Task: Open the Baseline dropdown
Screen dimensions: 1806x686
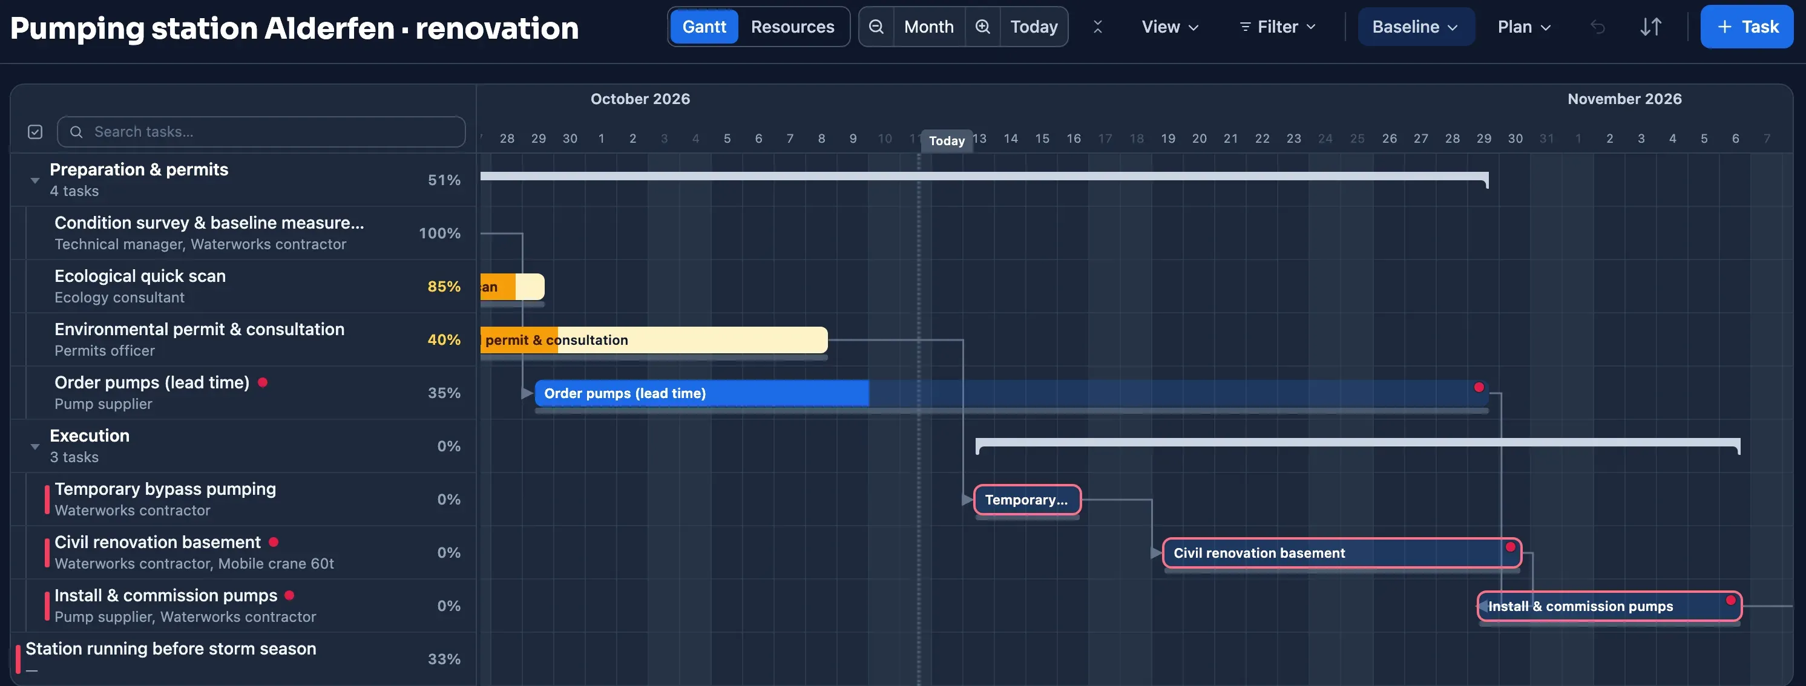Action: pos(1416,27)
